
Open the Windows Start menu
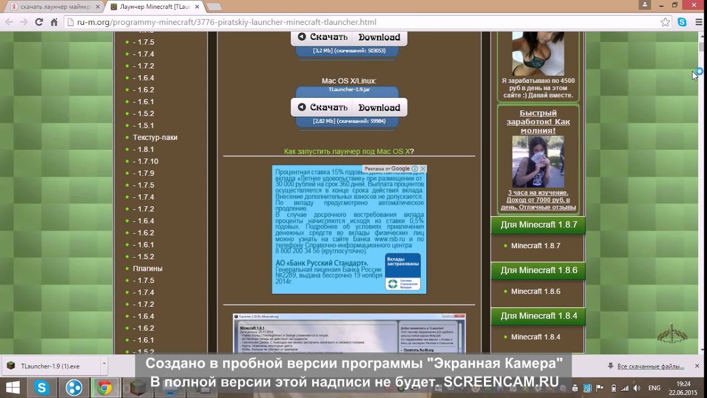click(x=12, y=387)
